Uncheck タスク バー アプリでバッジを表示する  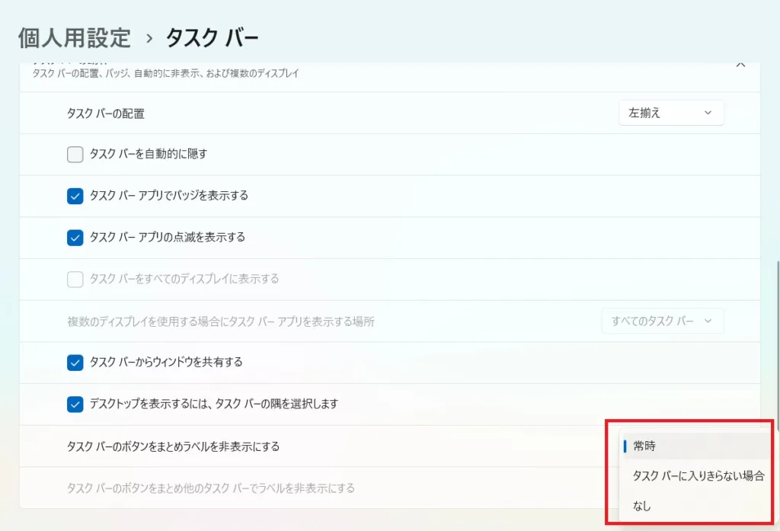point(75,196)
